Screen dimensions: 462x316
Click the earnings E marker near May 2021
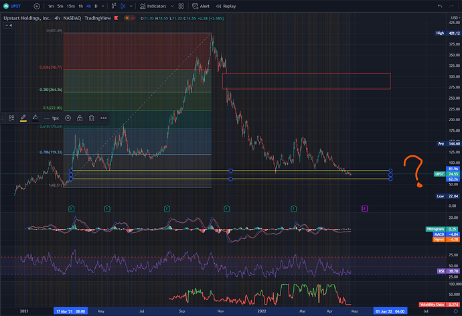click(107, 208)
